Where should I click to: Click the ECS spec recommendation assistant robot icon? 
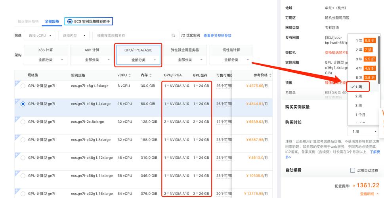(70, 21)
